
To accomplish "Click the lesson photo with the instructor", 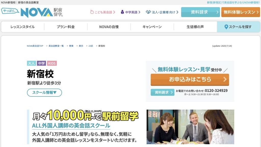I will pos(190,127).
